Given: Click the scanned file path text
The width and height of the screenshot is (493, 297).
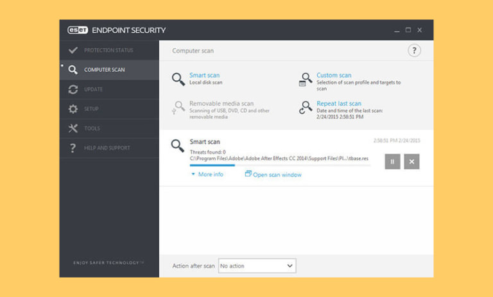Looking at the screenshot, I should (x=279, y=158).
